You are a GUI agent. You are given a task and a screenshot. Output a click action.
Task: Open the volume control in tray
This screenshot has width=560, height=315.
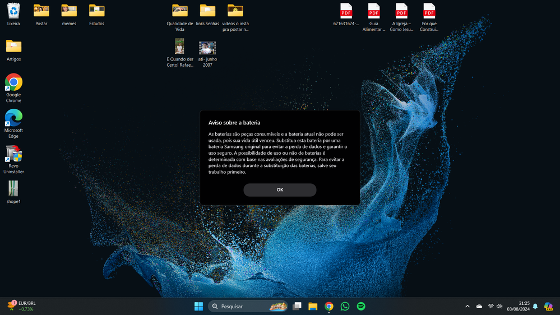tap(499, 307)
